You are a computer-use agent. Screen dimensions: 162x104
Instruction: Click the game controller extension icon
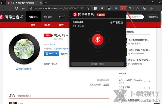109,8
